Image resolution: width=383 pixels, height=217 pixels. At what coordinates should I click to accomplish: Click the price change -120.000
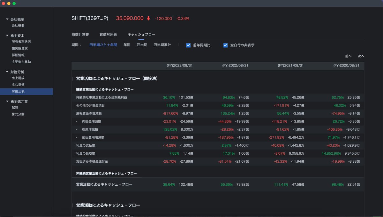click(163, 19)
